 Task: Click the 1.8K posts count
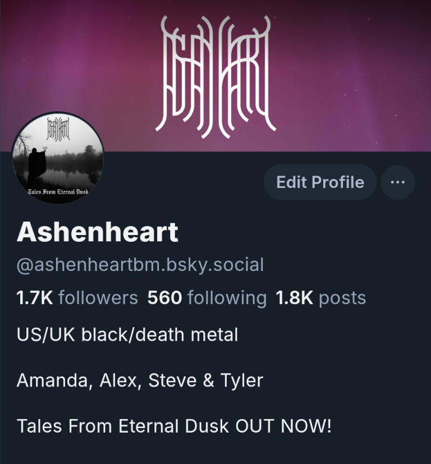[294, 298]
